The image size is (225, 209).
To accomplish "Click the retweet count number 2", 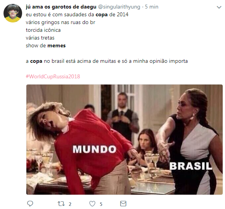I will pos(70,204).
